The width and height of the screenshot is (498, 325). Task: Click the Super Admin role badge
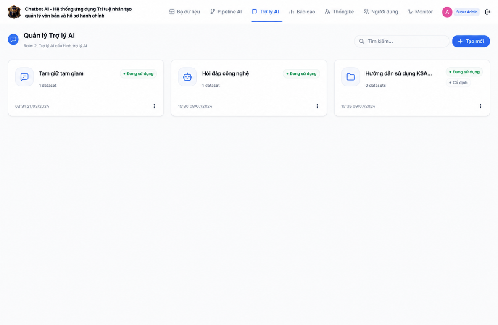pos(466,12)
